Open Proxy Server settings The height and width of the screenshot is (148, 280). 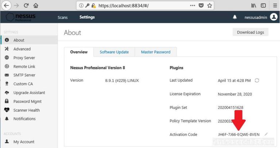[x=24, y=58]
